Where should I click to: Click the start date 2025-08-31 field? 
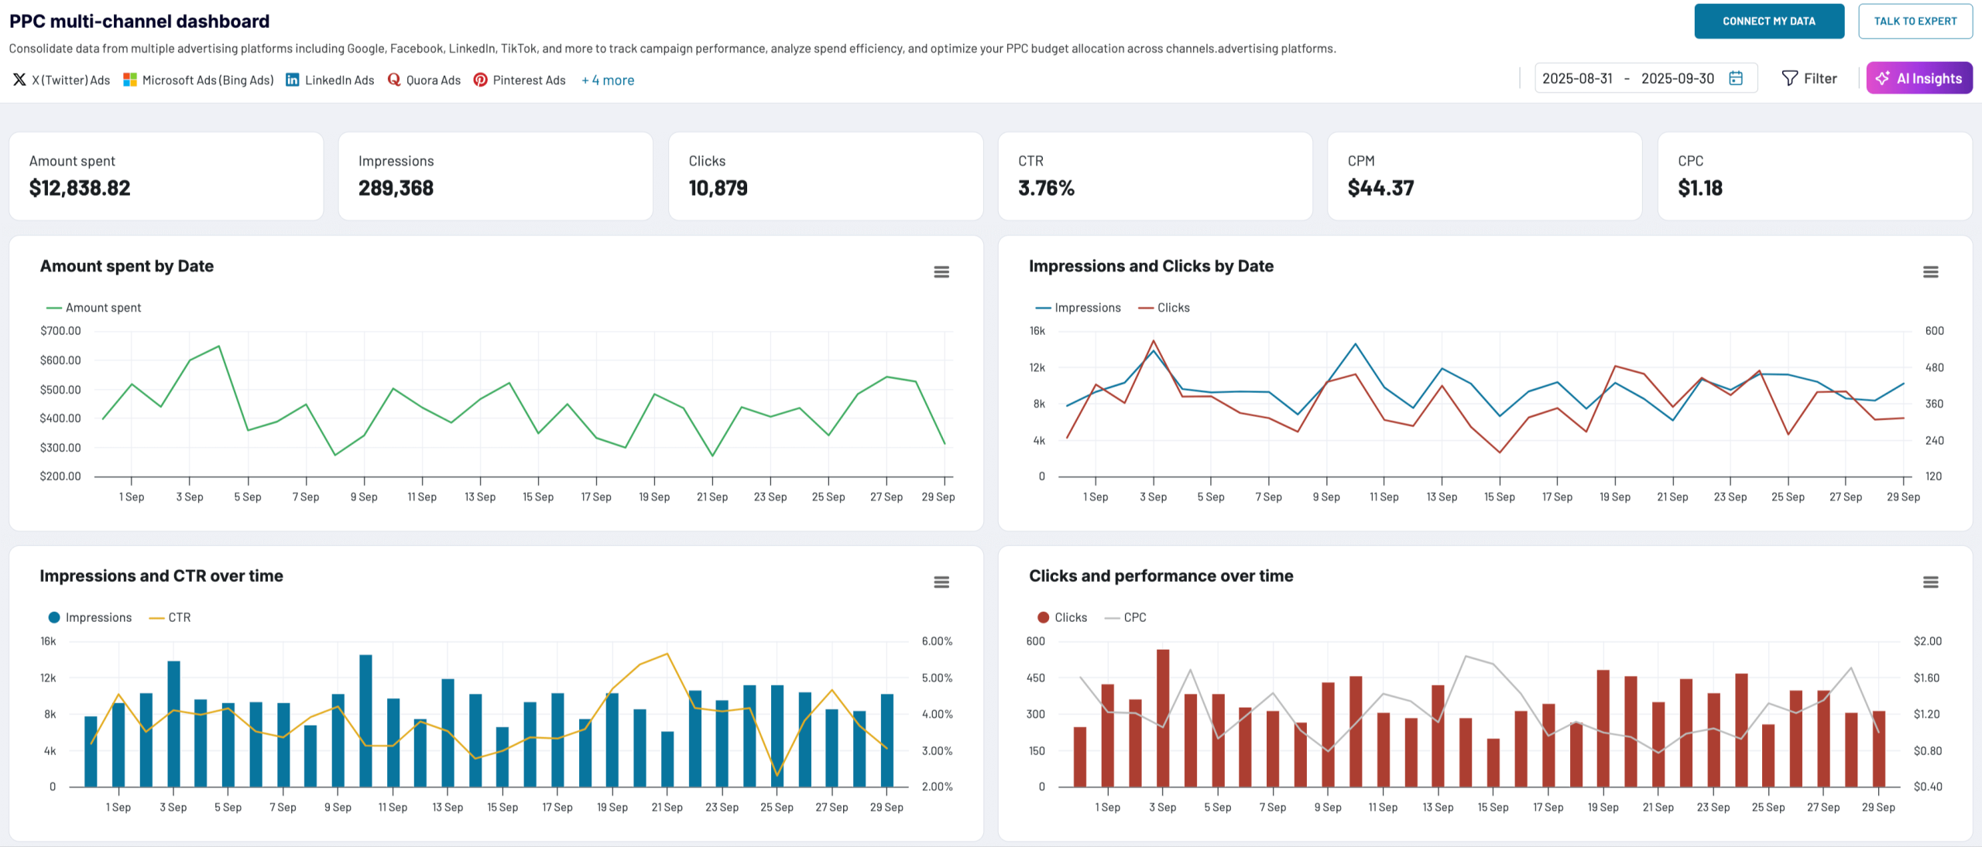1576,78
